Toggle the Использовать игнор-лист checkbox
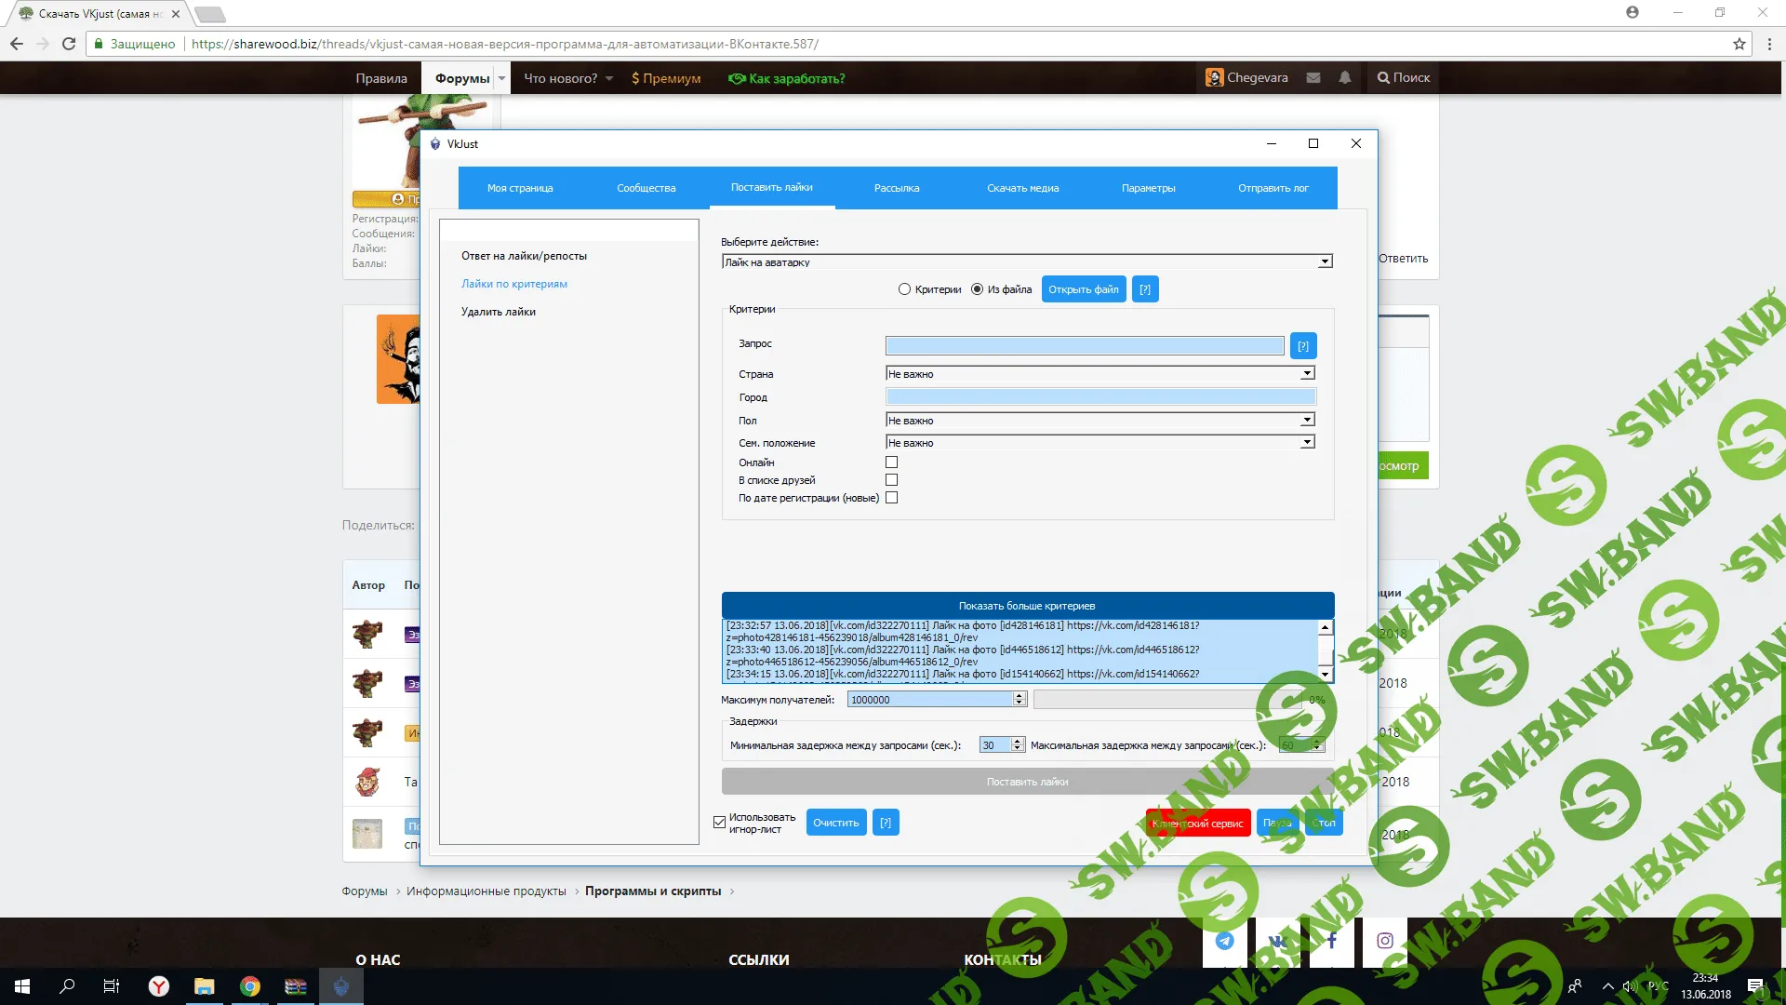1786x1005 pixels. (x=719, y=823)
